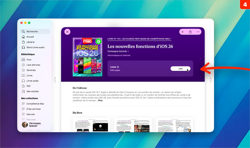Expand description with Plus link

[100, 100]
